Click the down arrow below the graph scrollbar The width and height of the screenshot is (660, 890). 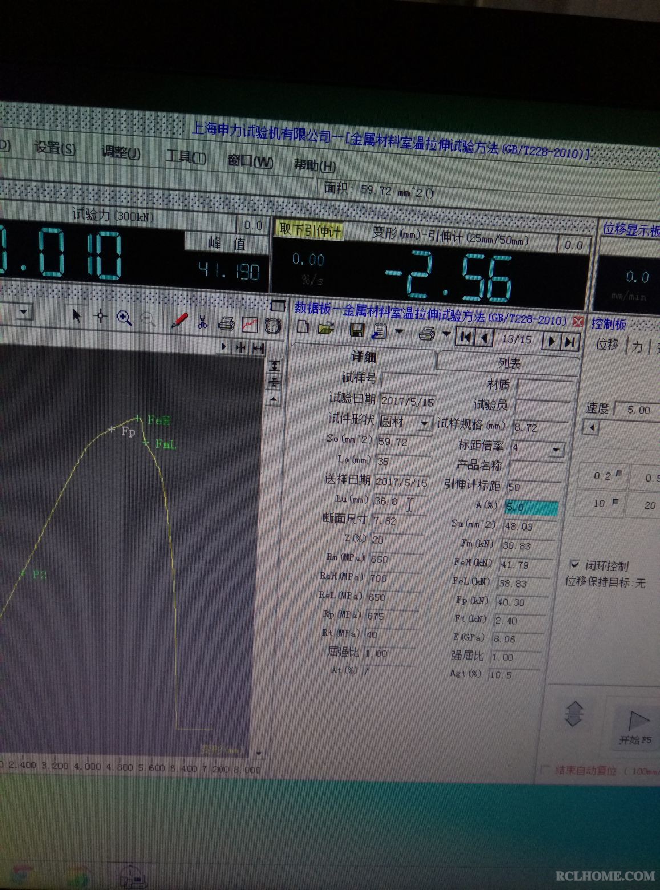pos(258,753)
